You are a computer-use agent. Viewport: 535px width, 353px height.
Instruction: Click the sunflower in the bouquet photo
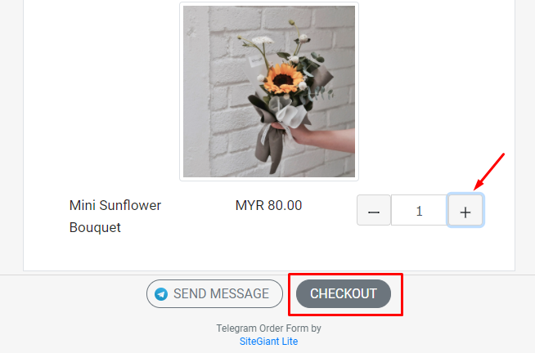tap(283, 79)
